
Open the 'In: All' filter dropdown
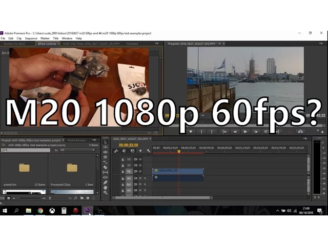(77, 150)
